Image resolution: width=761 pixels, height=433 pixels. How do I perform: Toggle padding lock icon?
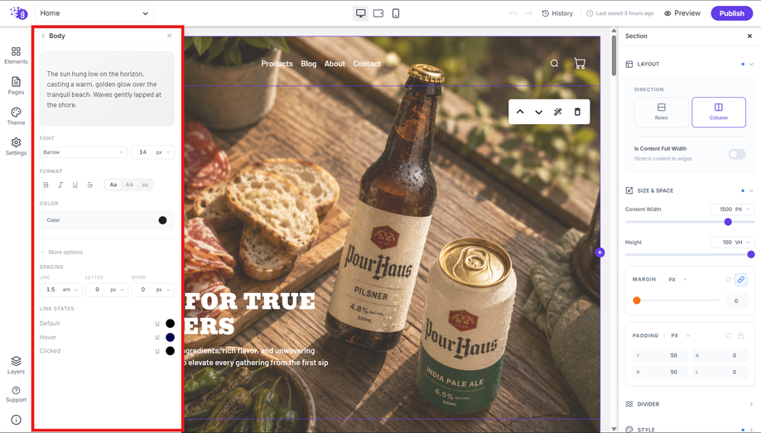740,336
